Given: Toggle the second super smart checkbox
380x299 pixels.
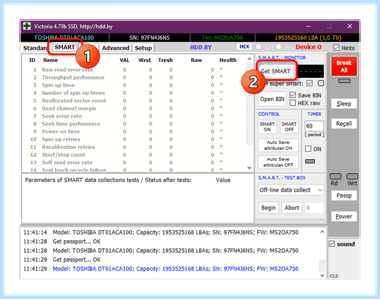Looking at the screenshot, I should [x=321, y=83].
